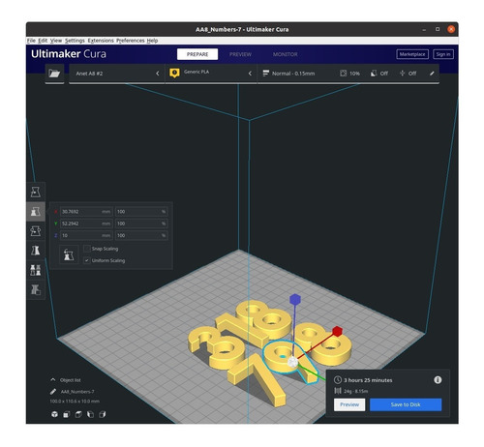Edit the Z scale percent field
Image resolution: width=484 pixels, height=447 pixels.
[141, 235]
